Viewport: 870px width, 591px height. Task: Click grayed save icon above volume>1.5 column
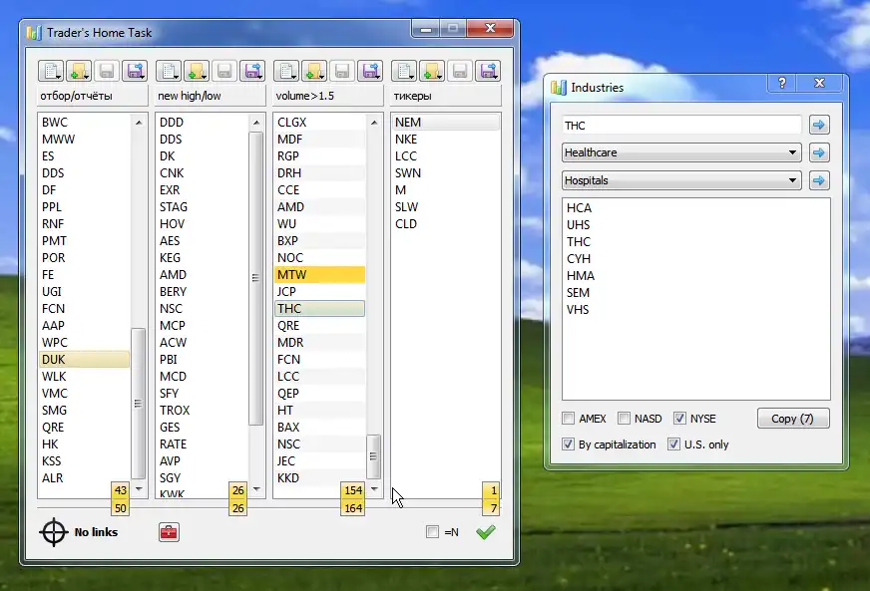click(x=342, y=71)
